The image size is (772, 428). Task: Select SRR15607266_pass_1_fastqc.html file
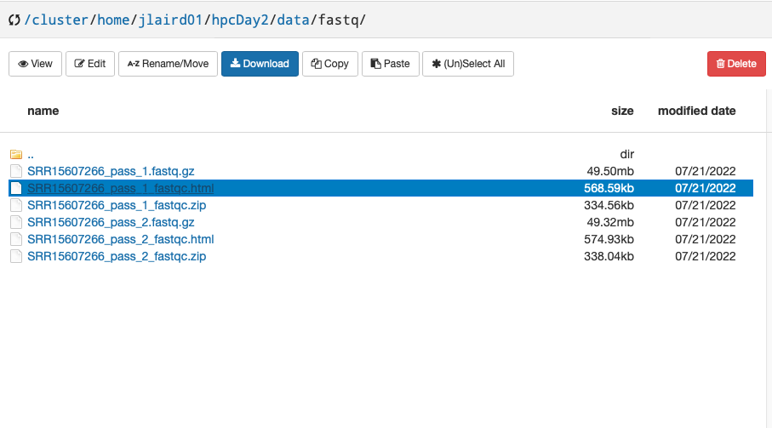point(121,188)
